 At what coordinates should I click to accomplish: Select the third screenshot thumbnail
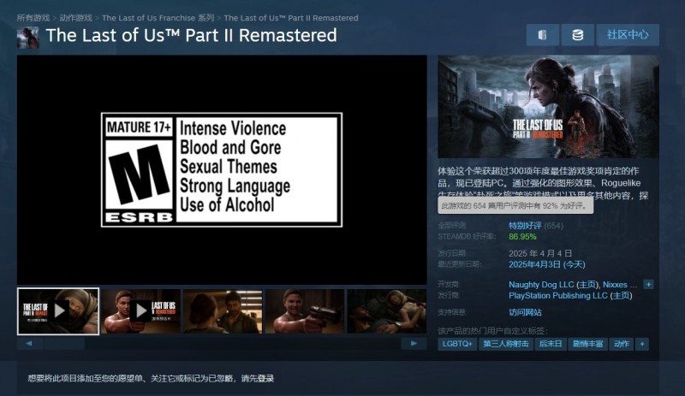pos(222,310)
